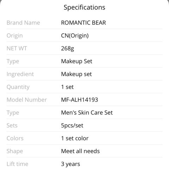Click the 3 years value
The image size is (169, 169).
tap(70, 164)
